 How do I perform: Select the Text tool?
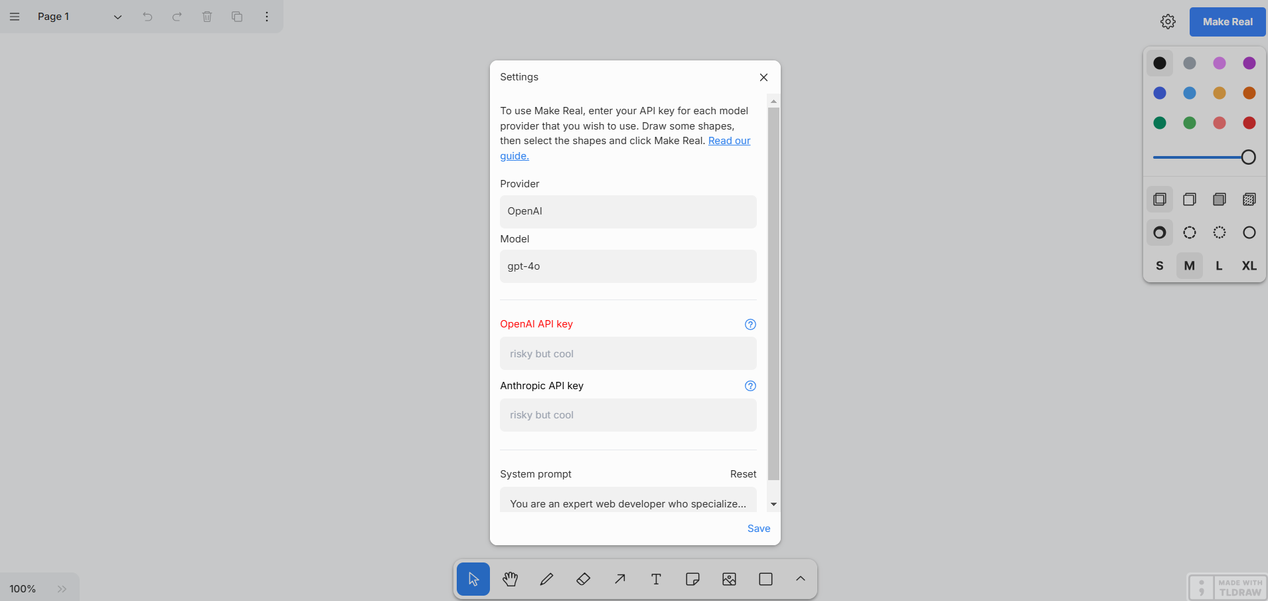[655, 579]
